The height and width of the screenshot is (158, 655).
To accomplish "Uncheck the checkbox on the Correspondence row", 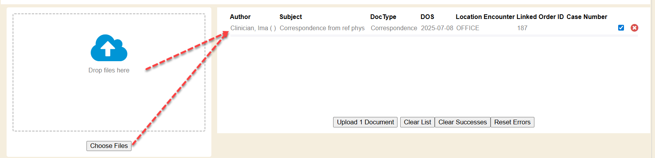I will coord(621,28).
